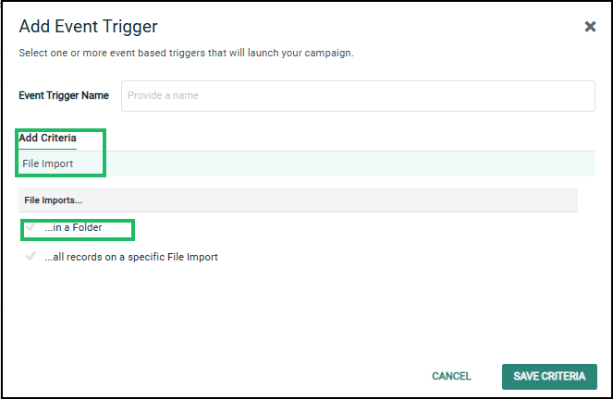Switch to the Add Criteria tab
This screenshot has height=399, width=613.
pos(47,139)
